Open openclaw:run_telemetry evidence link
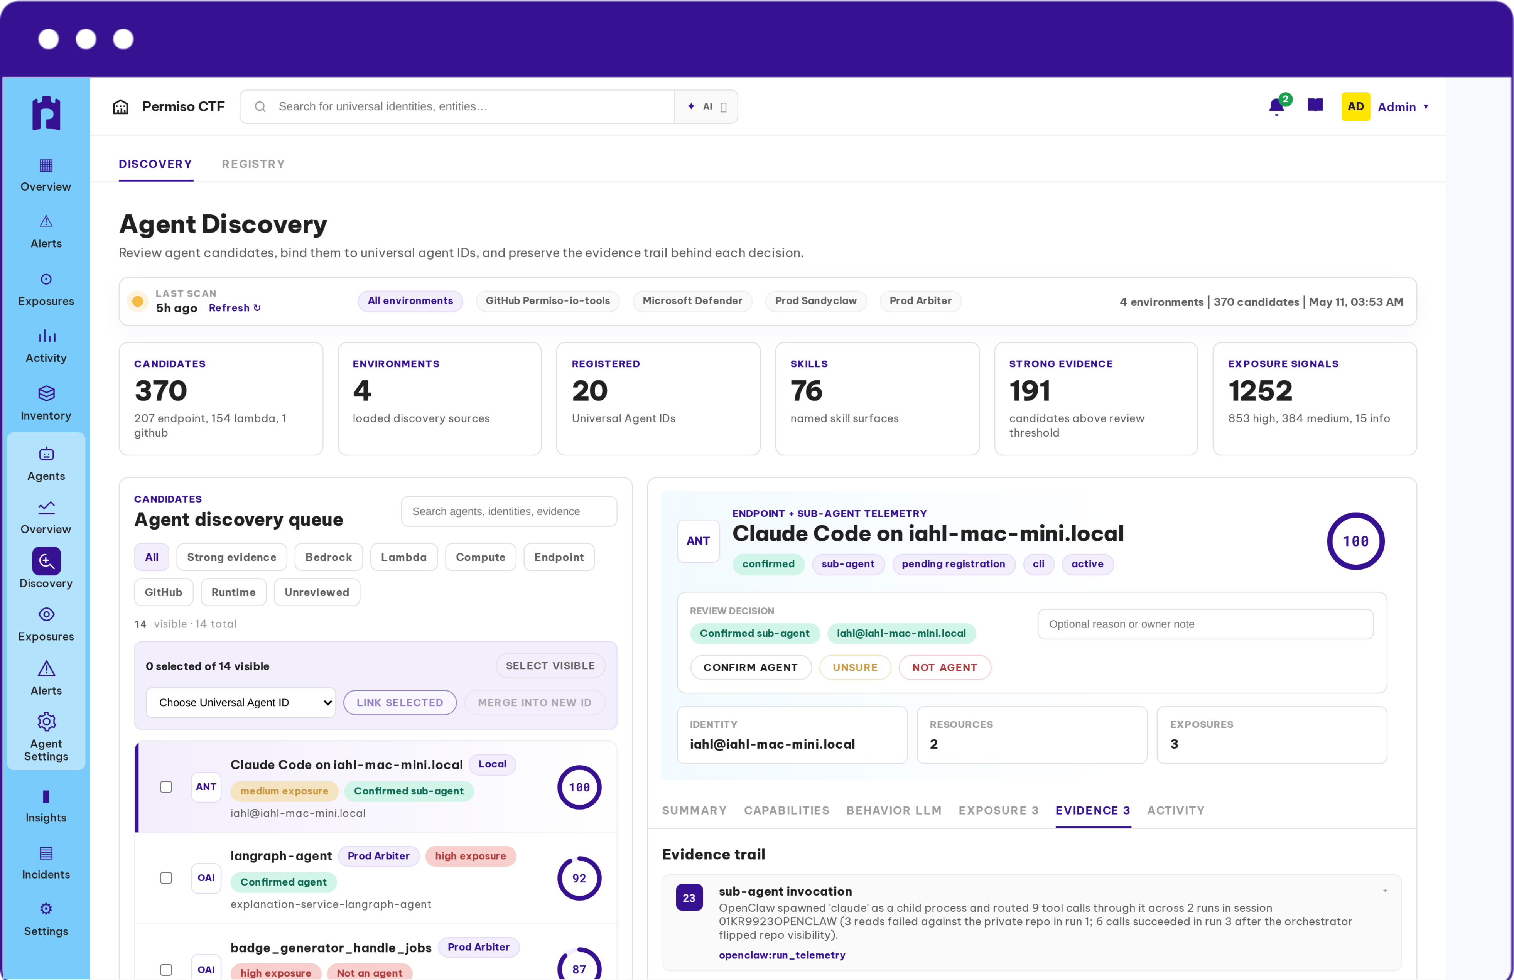 click(782, 956)
